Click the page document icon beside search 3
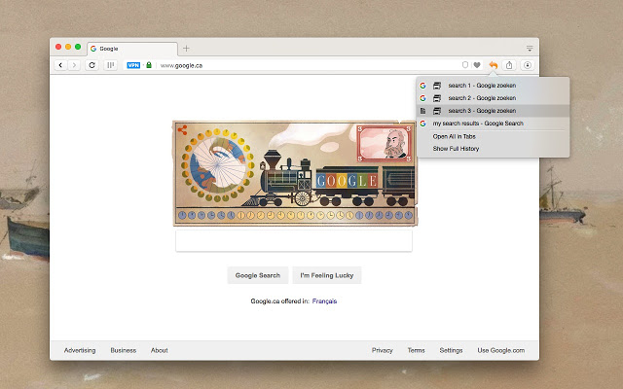 tap(422, 111)
